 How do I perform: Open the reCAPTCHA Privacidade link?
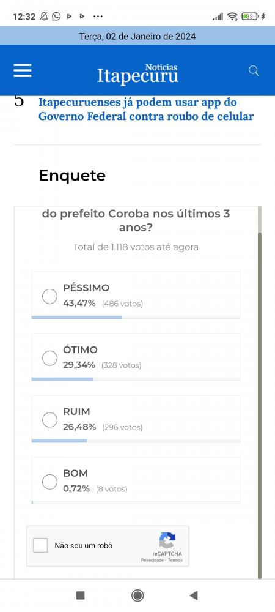click(152, 560)
